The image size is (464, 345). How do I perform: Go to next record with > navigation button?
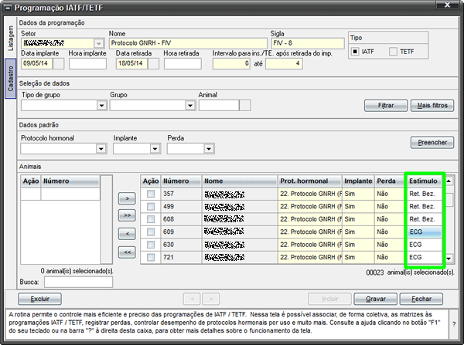pos(210,299)
